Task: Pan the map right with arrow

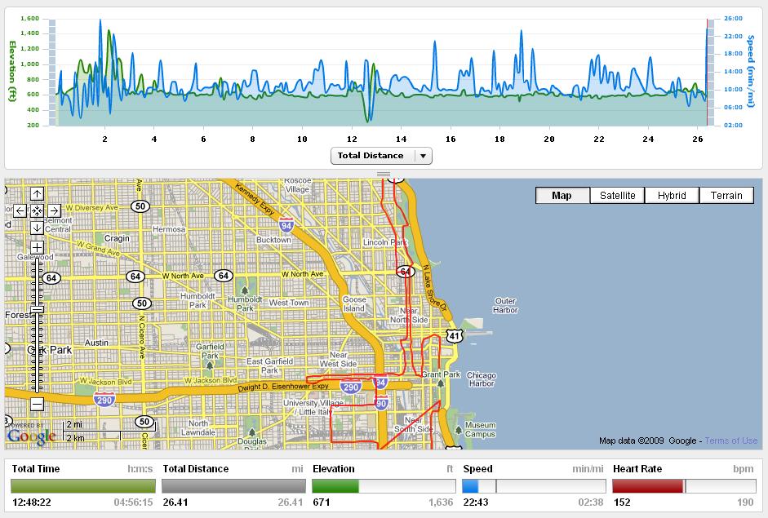Action: (x=53, y=210)
